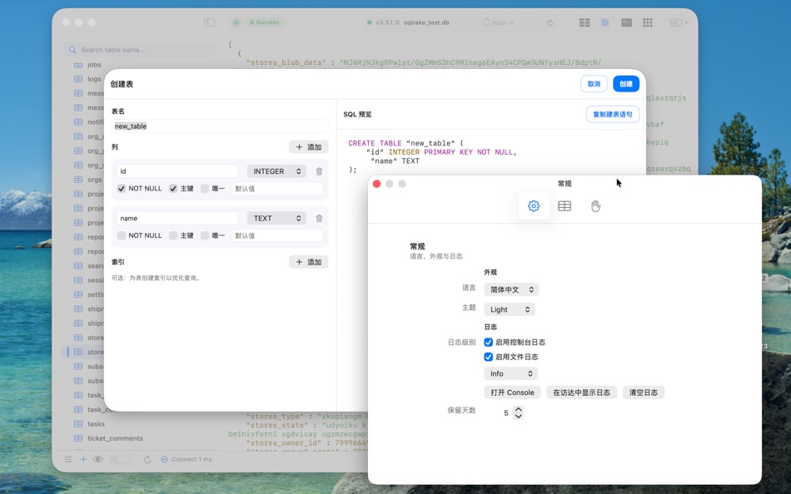The height and width of the screenshot is (494, 791).
Task: Open the log level dropdown showing Info
Action: click(510, 373)
